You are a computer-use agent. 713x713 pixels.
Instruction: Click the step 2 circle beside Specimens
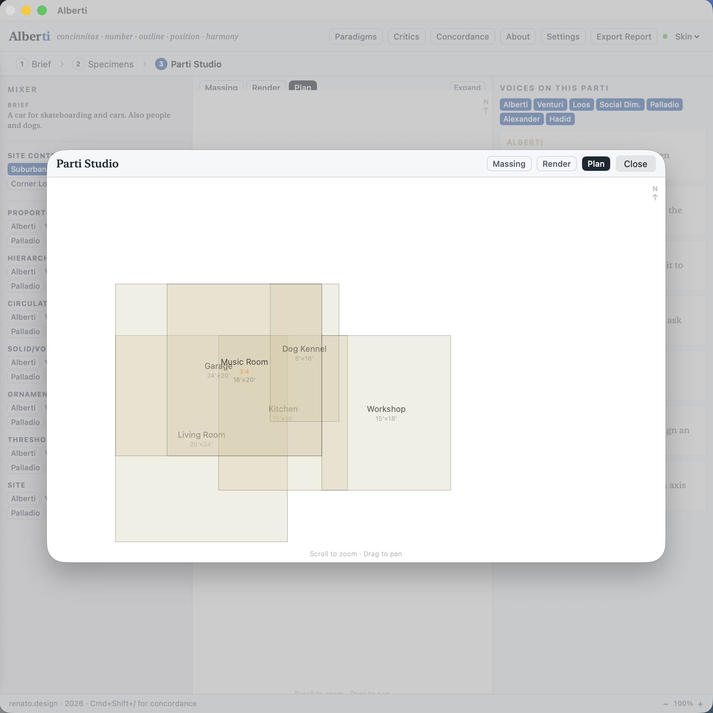(x=78, y=64)
